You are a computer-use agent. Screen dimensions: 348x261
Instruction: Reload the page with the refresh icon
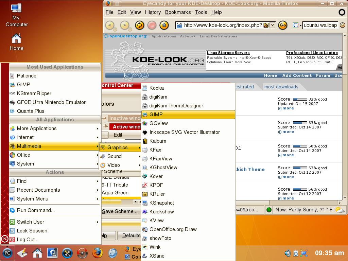[139, 25]
